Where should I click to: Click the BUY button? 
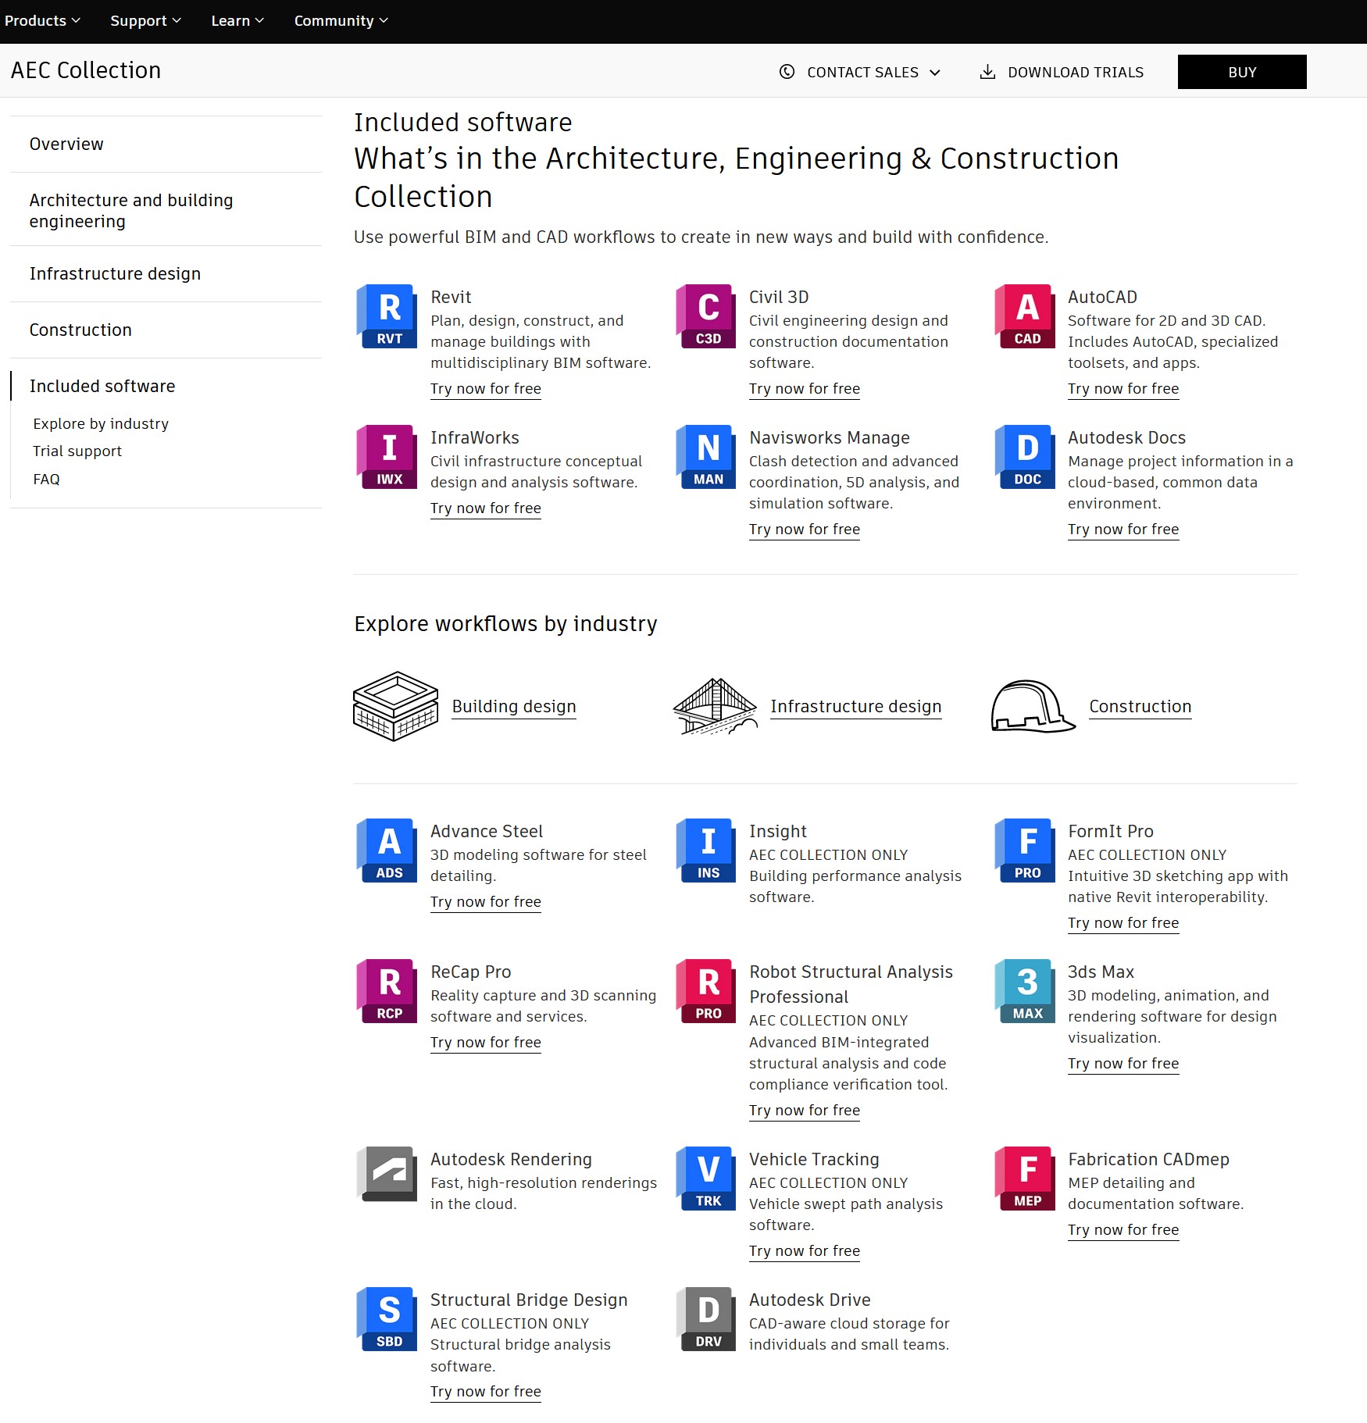point(1241,71)
